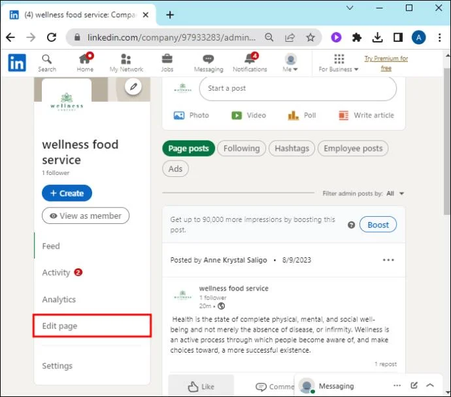The width and height of the screenshot is (451, 397).
Task: Open Settings in left sidebar
Action: pyautogui.click(x=58, y=366)
